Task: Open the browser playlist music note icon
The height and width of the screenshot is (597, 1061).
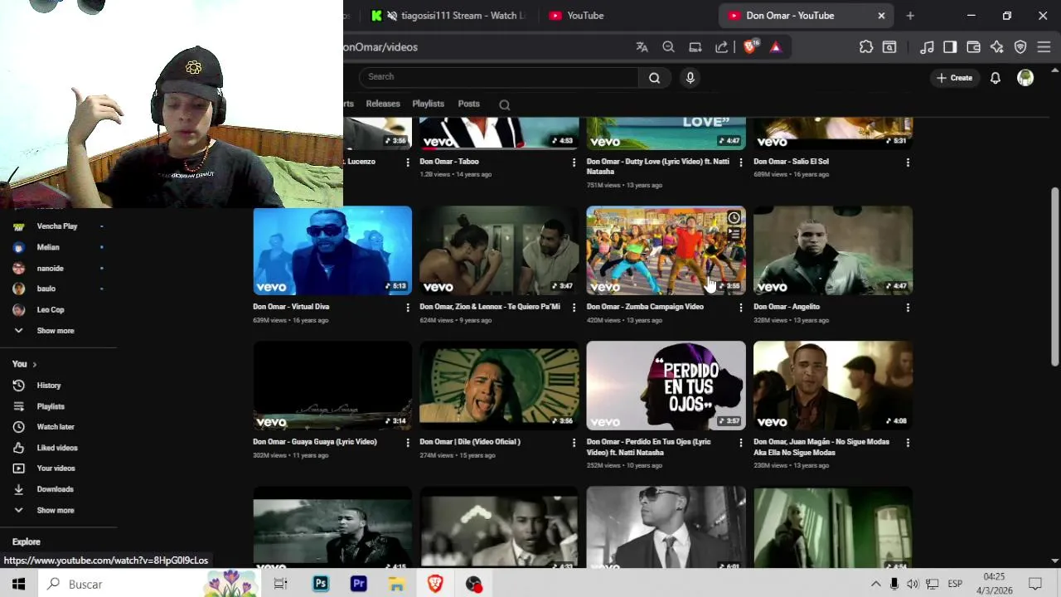Action: (928, 47)
